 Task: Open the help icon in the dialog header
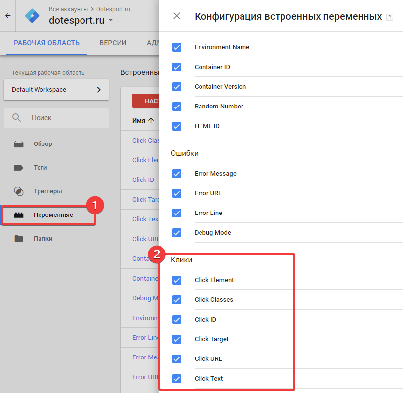(389, 17)
